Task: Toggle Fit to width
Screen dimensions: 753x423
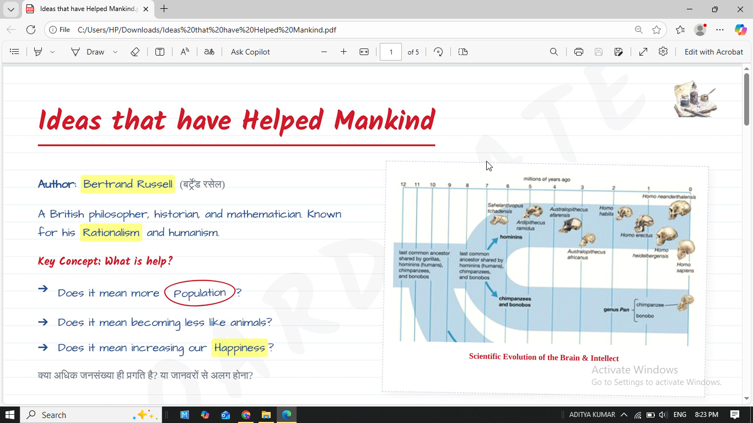Action: pos(364,52)
